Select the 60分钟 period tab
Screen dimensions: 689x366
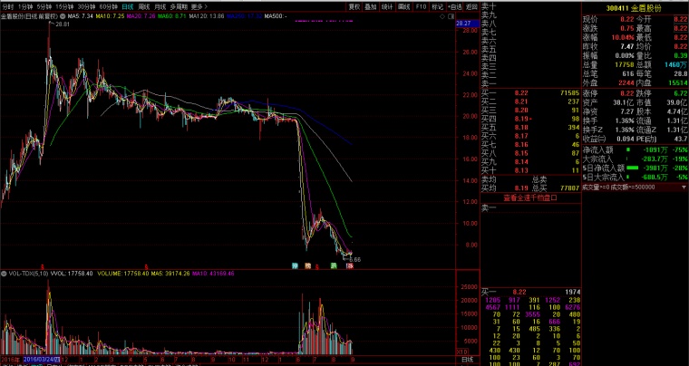click(x=108, y=6)
